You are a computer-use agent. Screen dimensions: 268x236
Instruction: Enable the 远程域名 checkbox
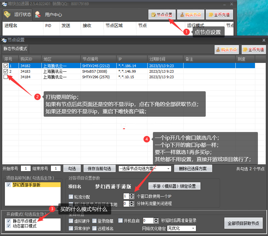pos(94,228)
